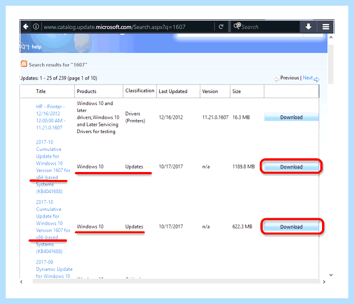Select 'Updates: 1 - 25 of 239' text
The height and width of the screenshot is (304, 354).
(x=43, y=78)
